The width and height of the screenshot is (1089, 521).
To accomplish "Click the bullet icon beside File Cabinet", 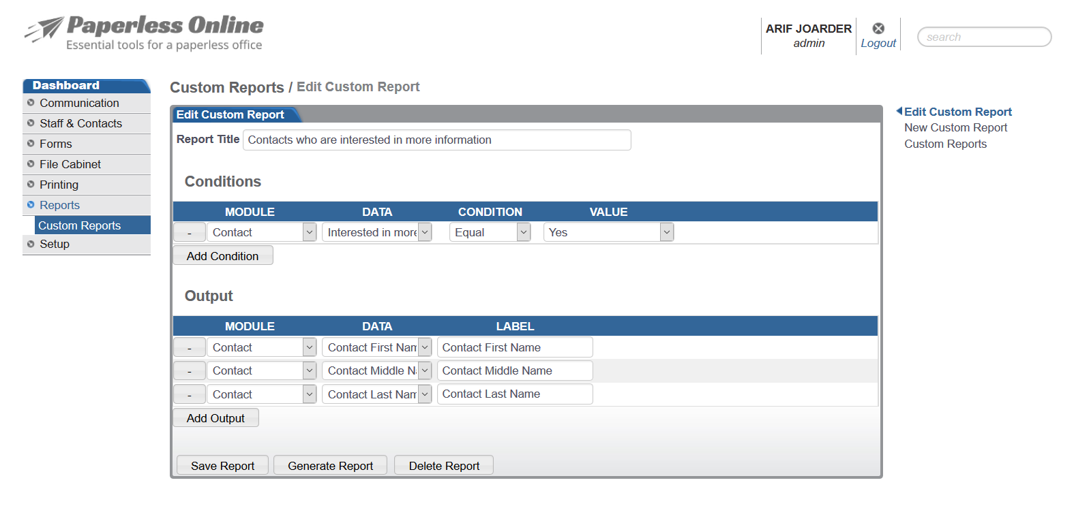I will pyautogui.click(x=31, y=164).
